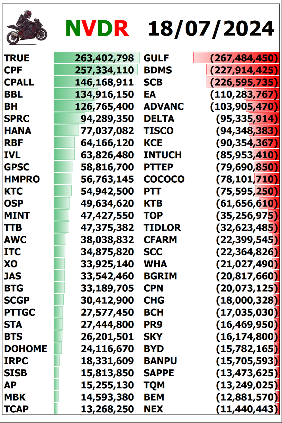Click the CPALL ticker symbol

(19, 82)
